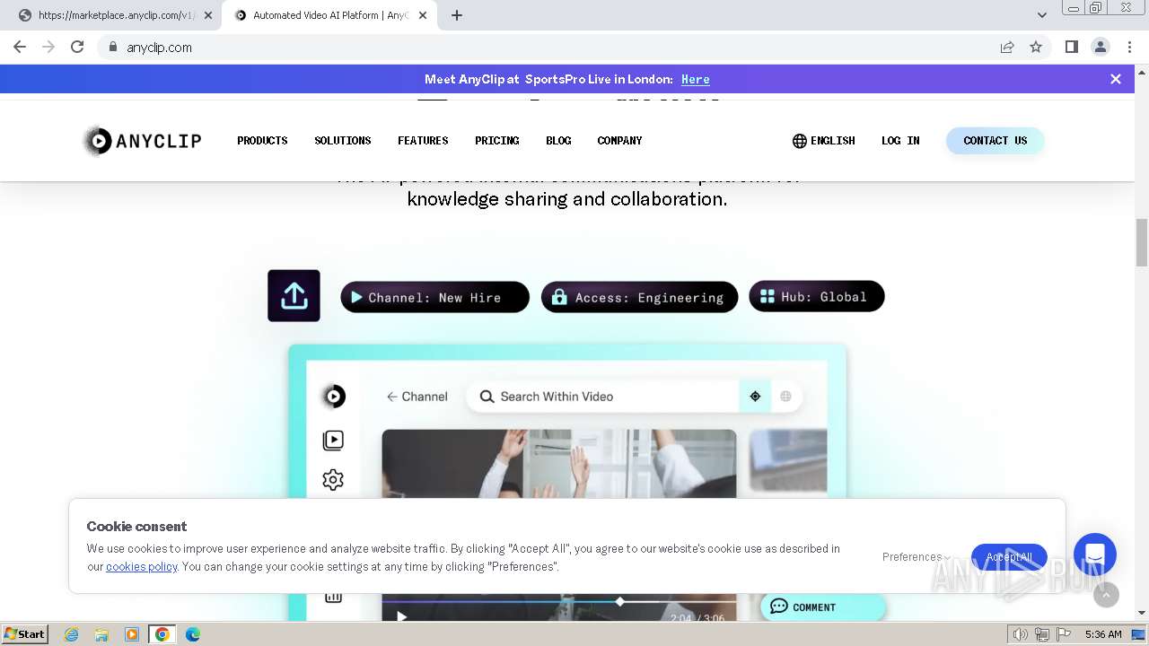The width and height of the screenshot is (1149, 646).
Task: Select the 'Hub: Global' pill
Action: [817, 296]
